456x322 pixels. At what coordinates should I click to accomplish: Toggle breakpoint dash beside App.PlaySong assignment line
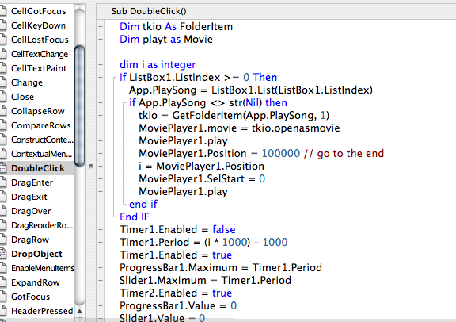click(101, 90)
